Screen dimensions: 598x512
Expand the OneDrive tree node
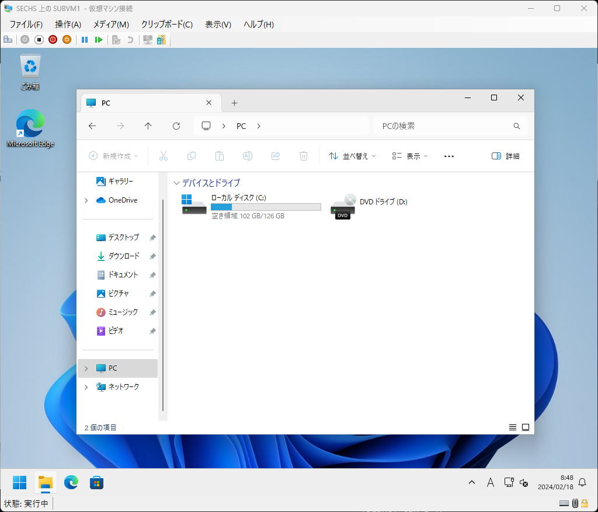(x=86, y=200)
